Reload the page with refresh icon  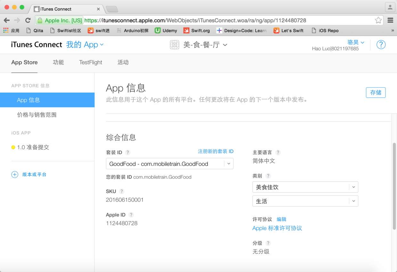click(x=28, y=20)
